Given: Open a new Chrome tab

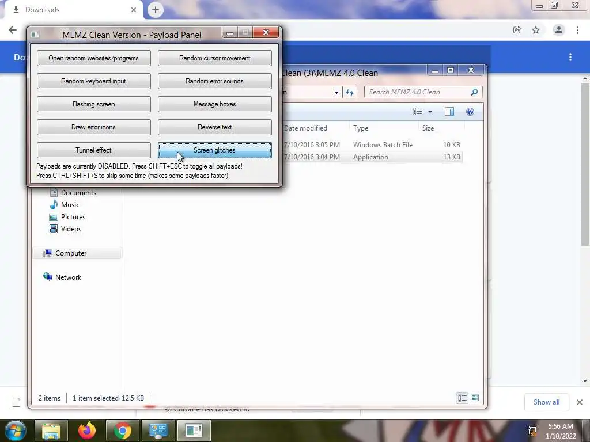Looking at the screenshot, I should (156, 10).
